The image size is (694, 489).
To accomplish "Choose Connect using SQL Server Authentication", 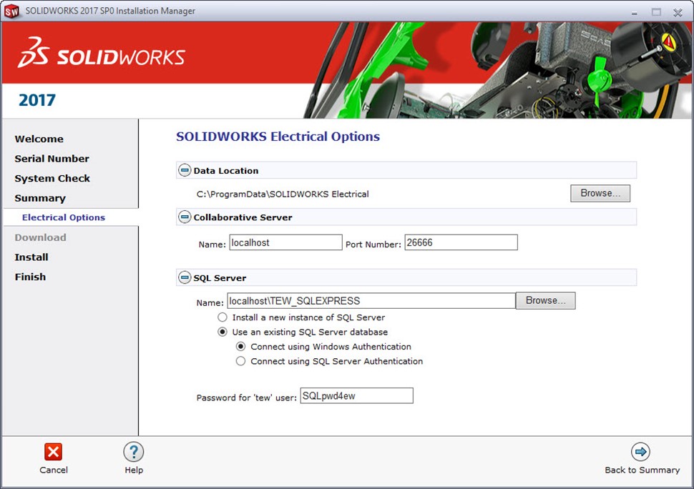I will coord(241,362).
